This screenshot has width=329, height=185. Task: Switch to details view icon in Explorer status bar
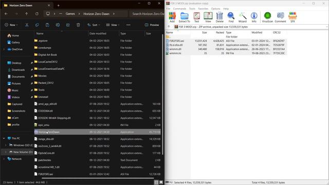coord(156,182)
